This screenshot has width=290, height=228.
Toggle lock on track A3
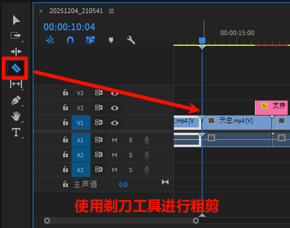pyautogui.click(x=66, y=170)
